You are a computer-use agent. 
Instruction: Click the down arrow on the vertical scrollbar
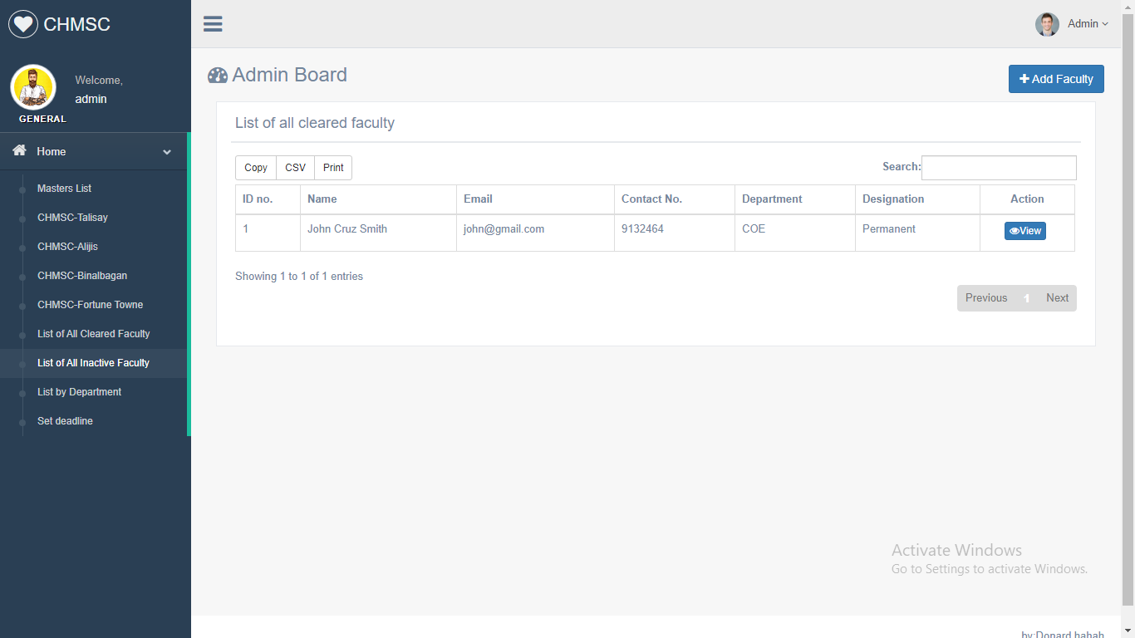[x=1129, y=631]
